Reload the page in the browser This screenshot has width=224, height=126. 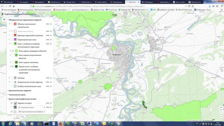coord(10,6)
